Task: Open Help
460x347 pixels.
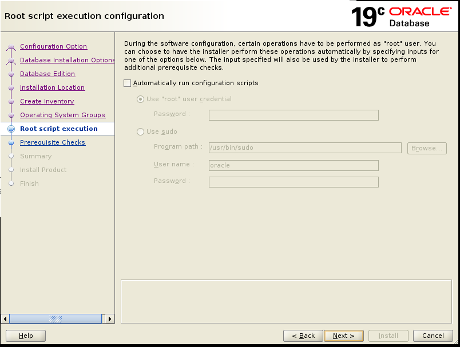Action: click(x=25, y=336)
